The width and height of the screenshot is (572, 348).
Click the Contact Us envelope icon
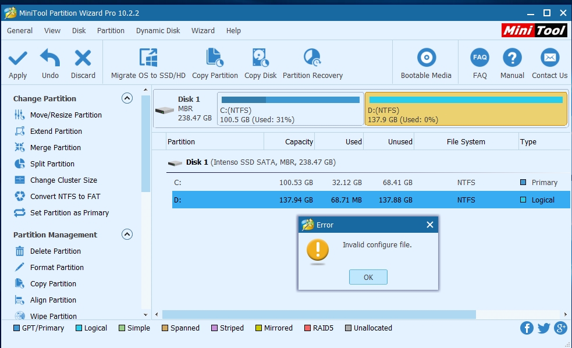(550, 58)
